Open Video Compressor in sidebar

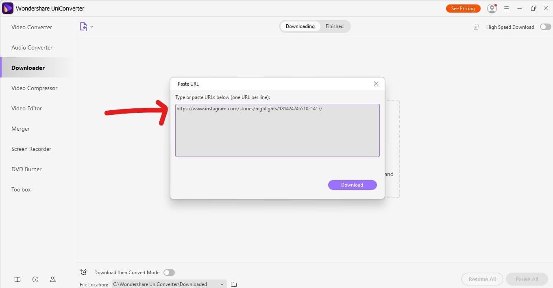[35, 88]
